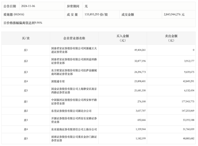Click the 异常期间 label

[73, 6]
